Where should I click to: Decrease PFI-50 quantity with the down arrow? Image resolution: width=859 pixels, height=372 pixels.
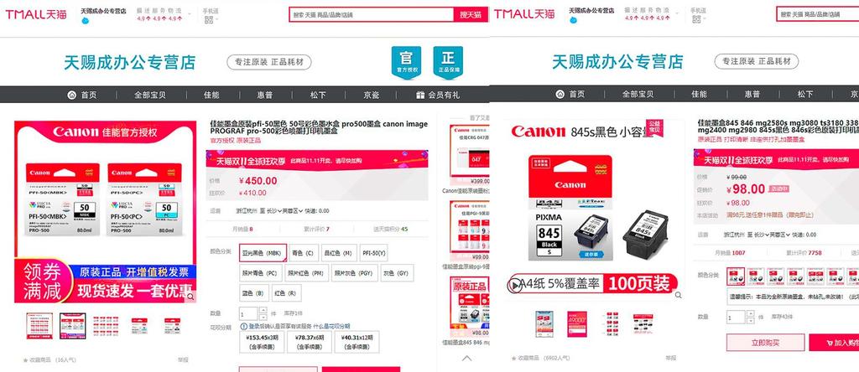pos(263,317)
